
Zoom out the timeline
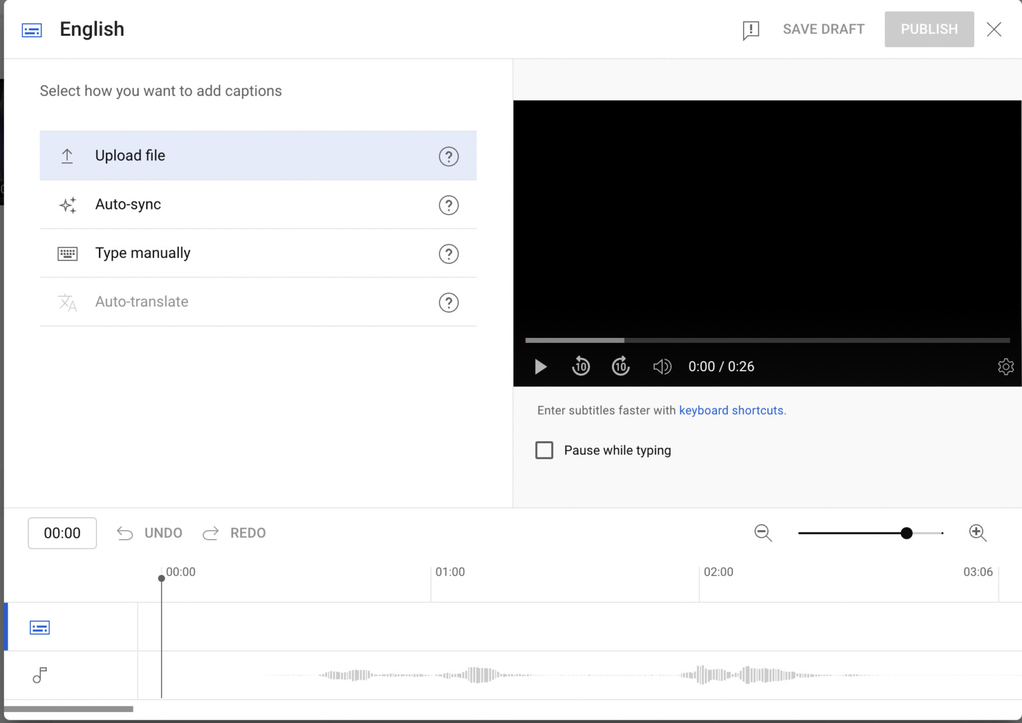pos(763,533)
